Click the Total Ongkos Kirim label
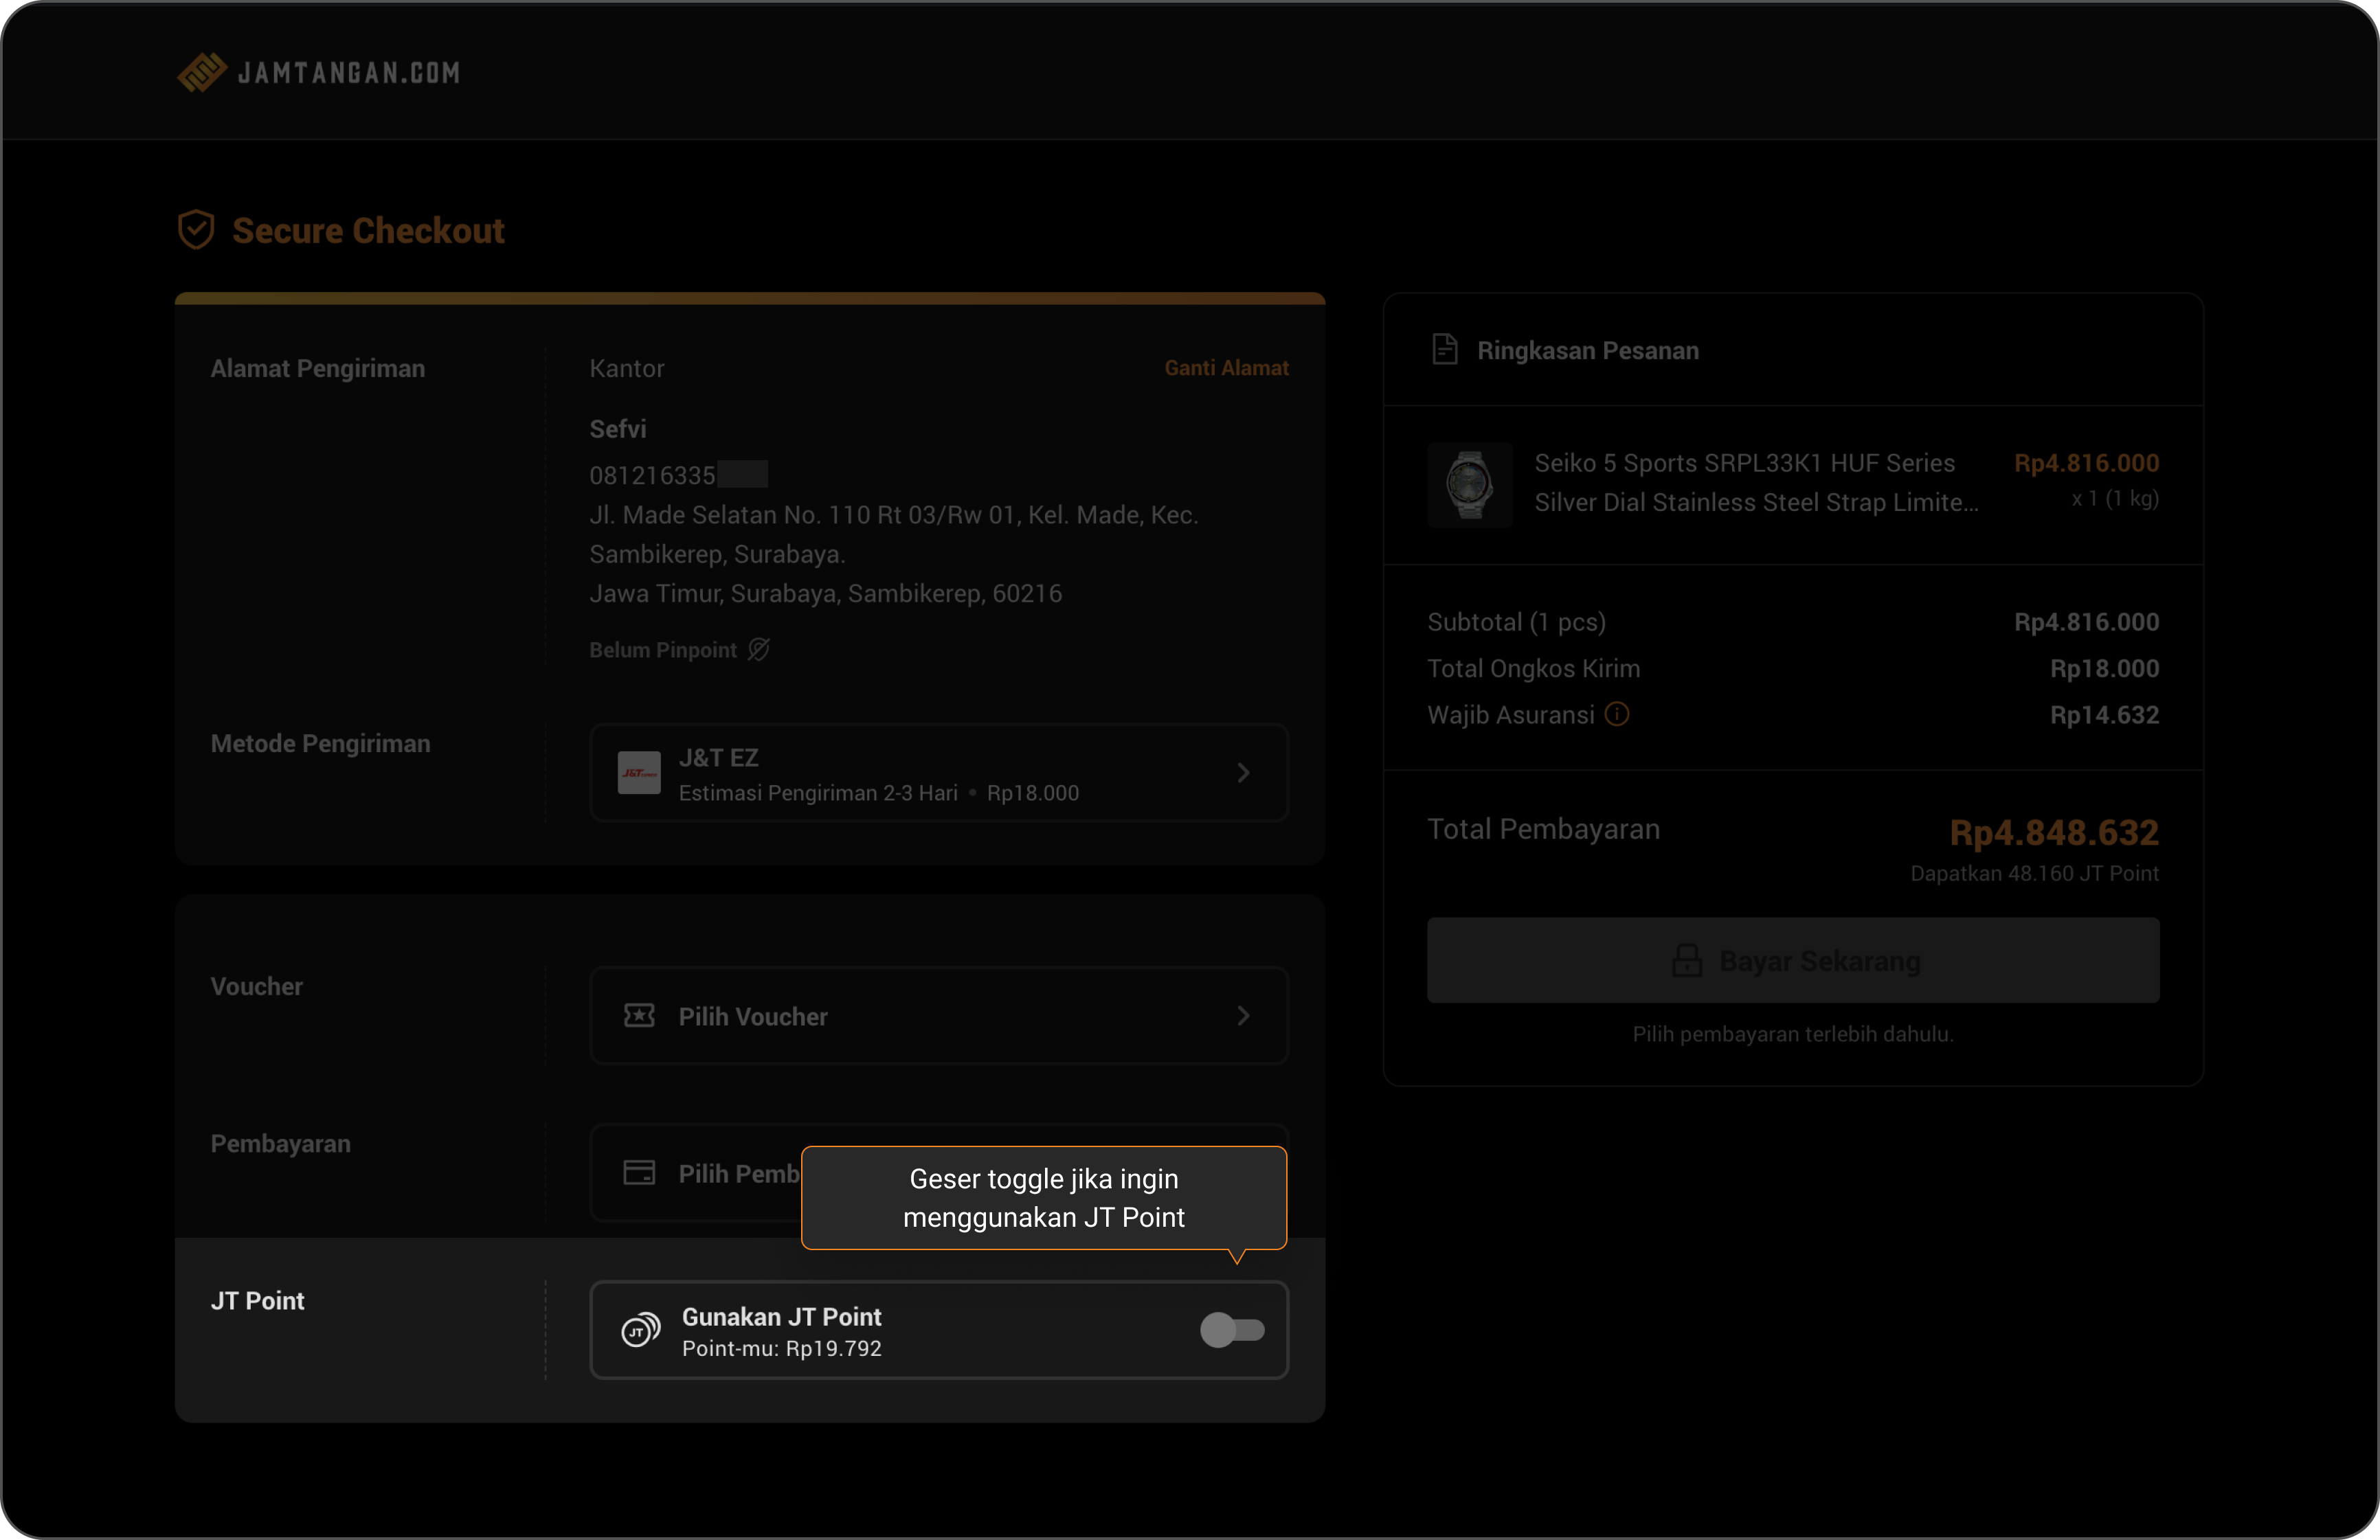The image size is (2380, 1540). [1533, 669]
